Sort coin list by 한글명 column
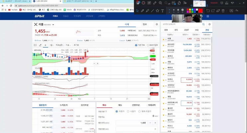Viewport: 247px width, 133px height. click(170, 35)
